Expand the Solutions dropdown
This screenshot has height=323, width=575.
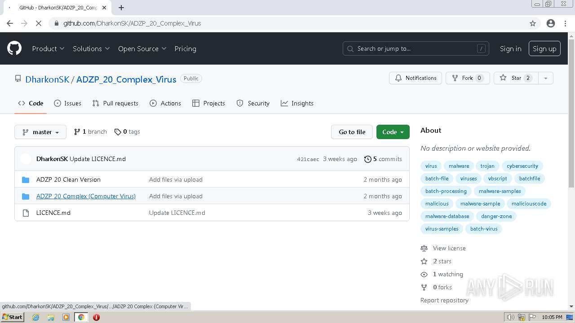pyautogui.click(x=91, y=48)
